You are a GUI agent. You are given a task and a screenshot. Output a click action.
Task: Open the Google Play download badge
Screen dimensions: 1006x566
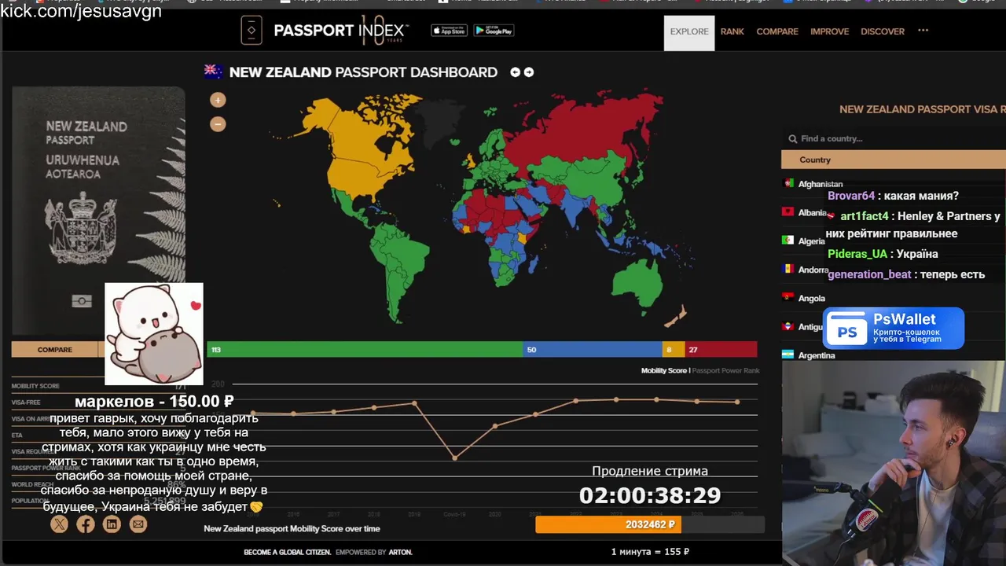coord(494,31)
